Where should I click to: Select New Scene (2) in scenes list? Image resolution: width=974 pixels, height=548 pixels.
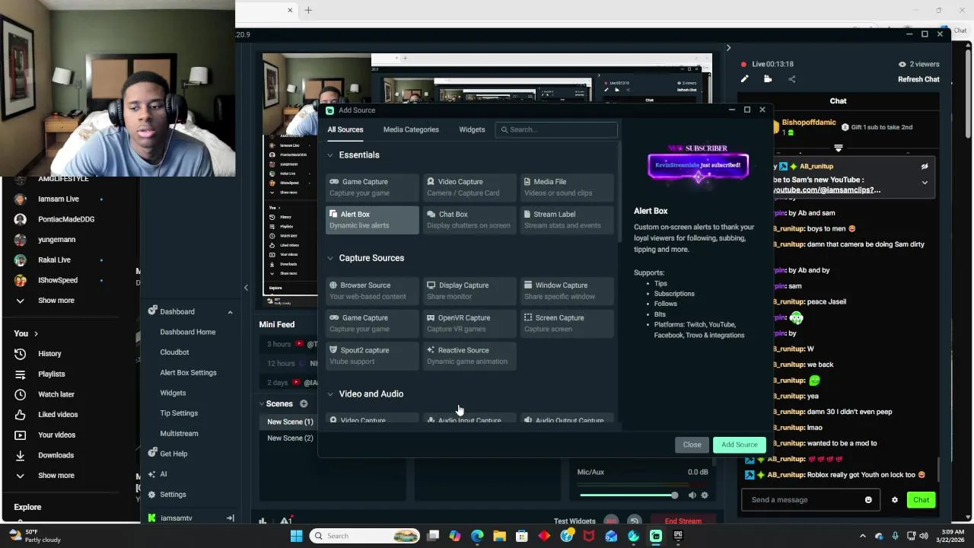(290, 438)
